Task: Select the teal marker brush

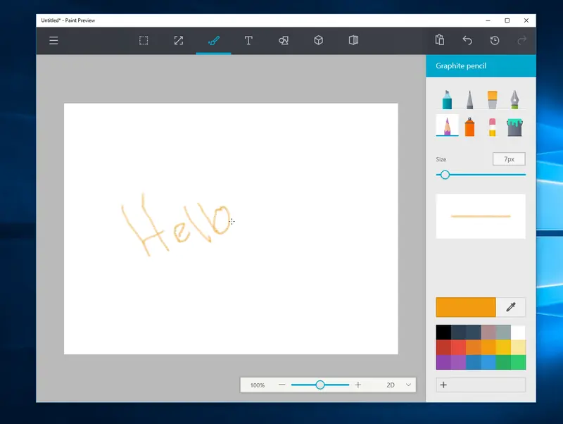Action: [x=446, y=99]
